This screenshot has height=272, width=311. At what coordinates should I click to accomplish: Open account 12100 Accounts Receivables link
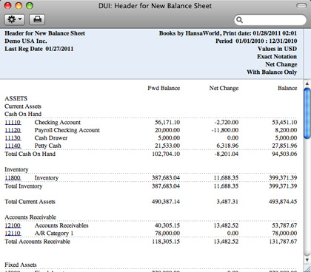pyautogui.click(x=13, y=225)
